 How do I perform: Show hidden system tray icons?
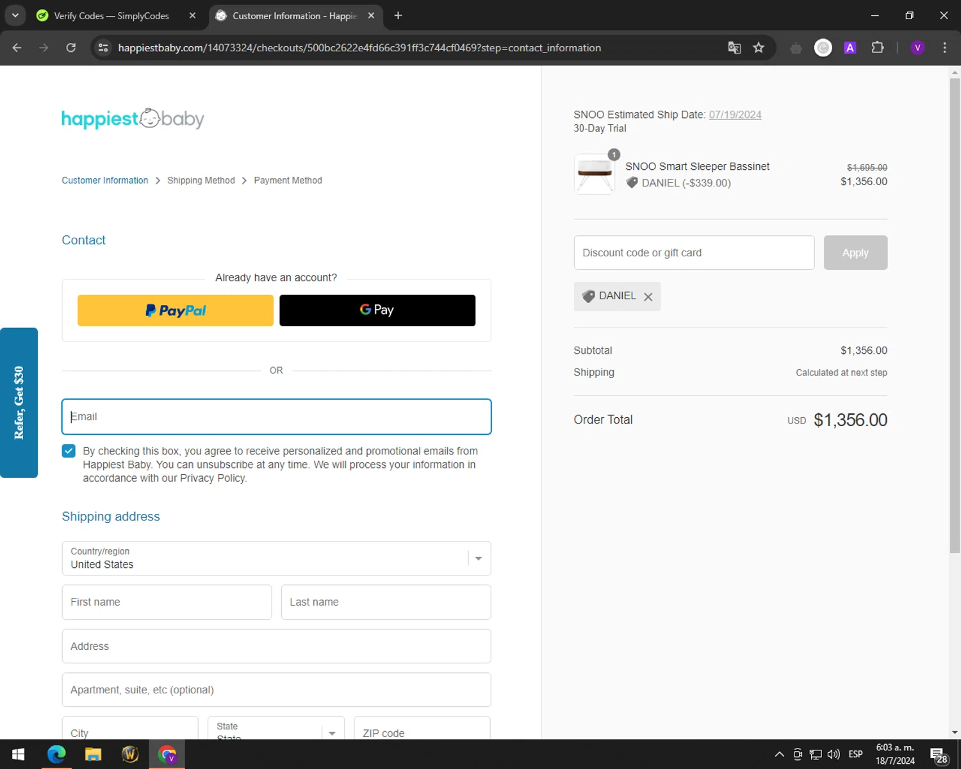[779, 754]
